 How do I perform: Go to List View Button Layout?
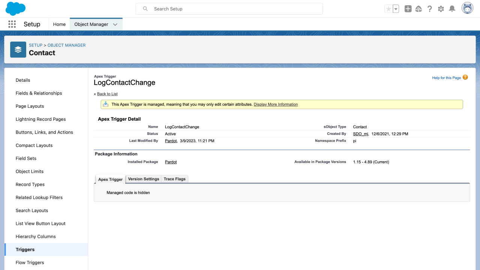tap(46, 223)
